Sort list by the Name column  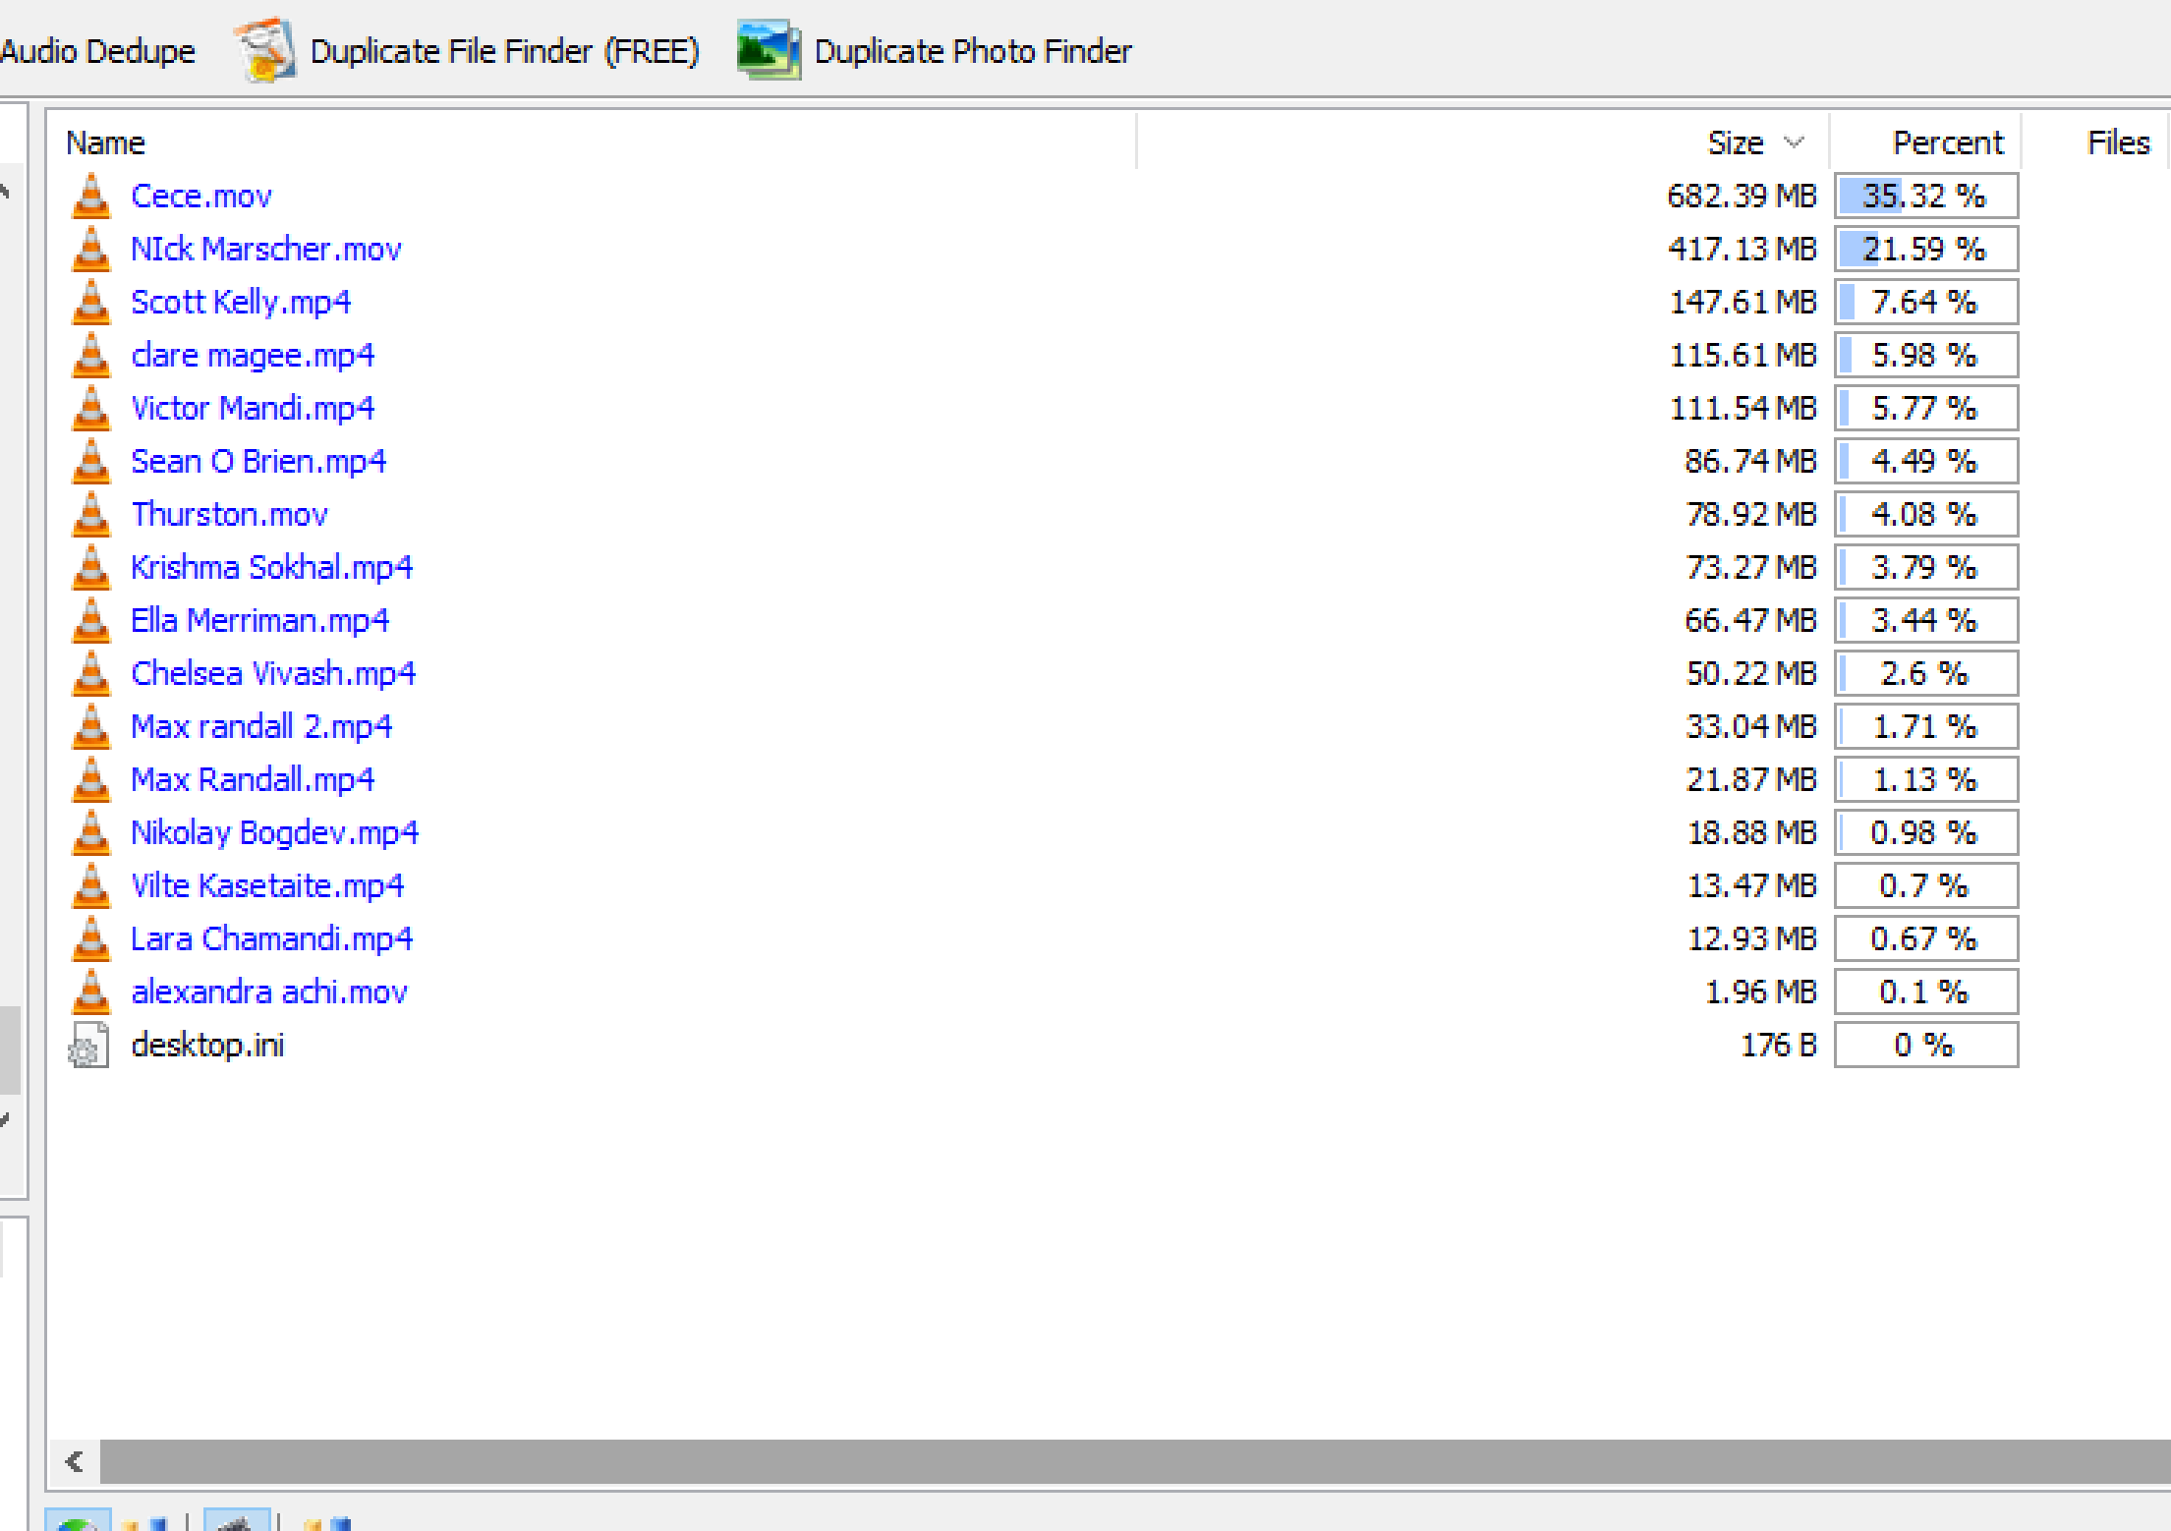tap(106, 143)
